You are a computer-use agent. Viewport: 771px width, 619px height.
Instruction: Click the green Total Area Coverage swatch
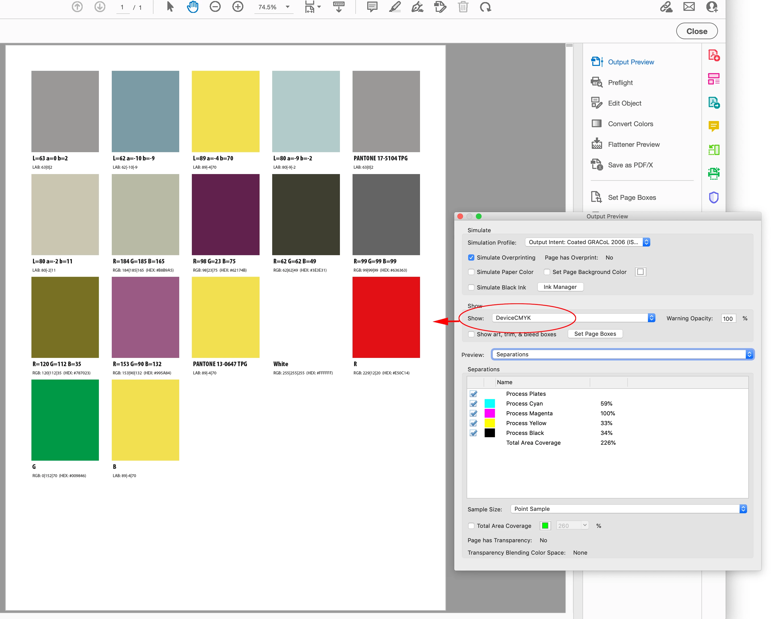click(x=545, y=526)
